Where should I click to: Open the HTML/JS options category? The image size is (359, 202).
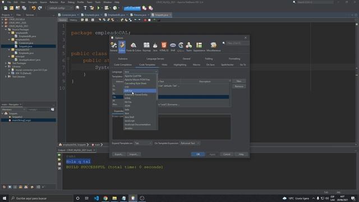click(x=164, y=47)
